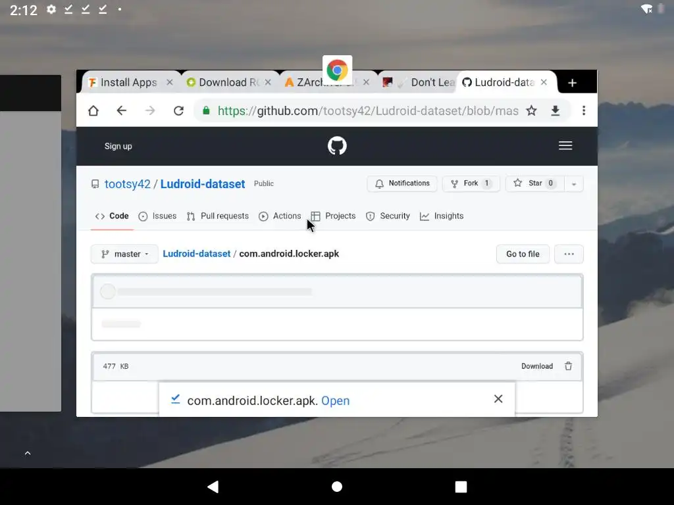Open tootsy42 user profile link
This screenshot has width=674, height=505.
[128, 184]
